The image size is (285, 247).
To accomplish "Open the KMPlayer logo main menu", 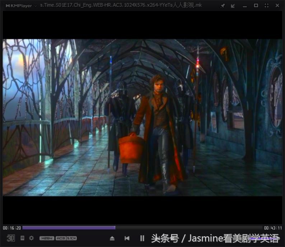I will (x=19, y=6).
